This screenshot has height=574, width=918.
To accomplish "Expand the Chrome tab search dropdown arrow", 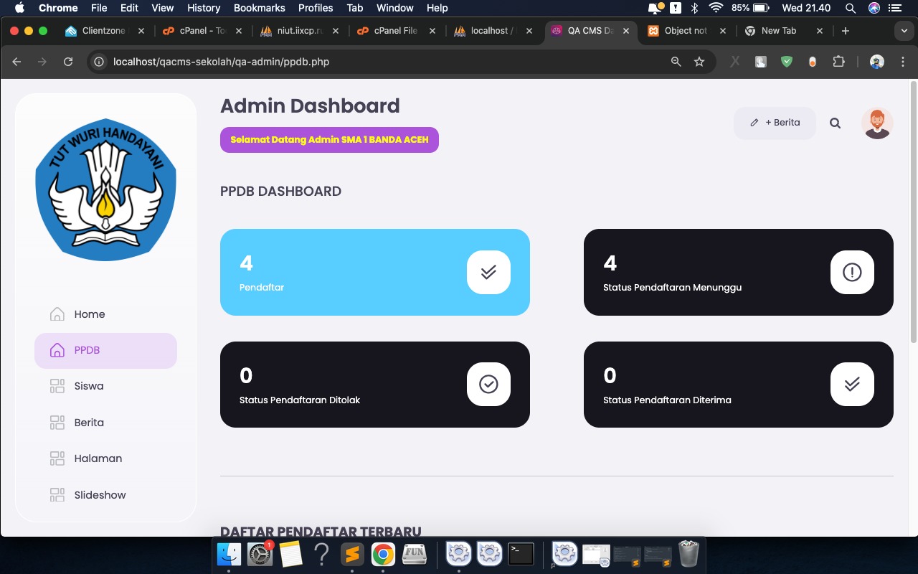I will pyautogui.click(x=903, y=31).
